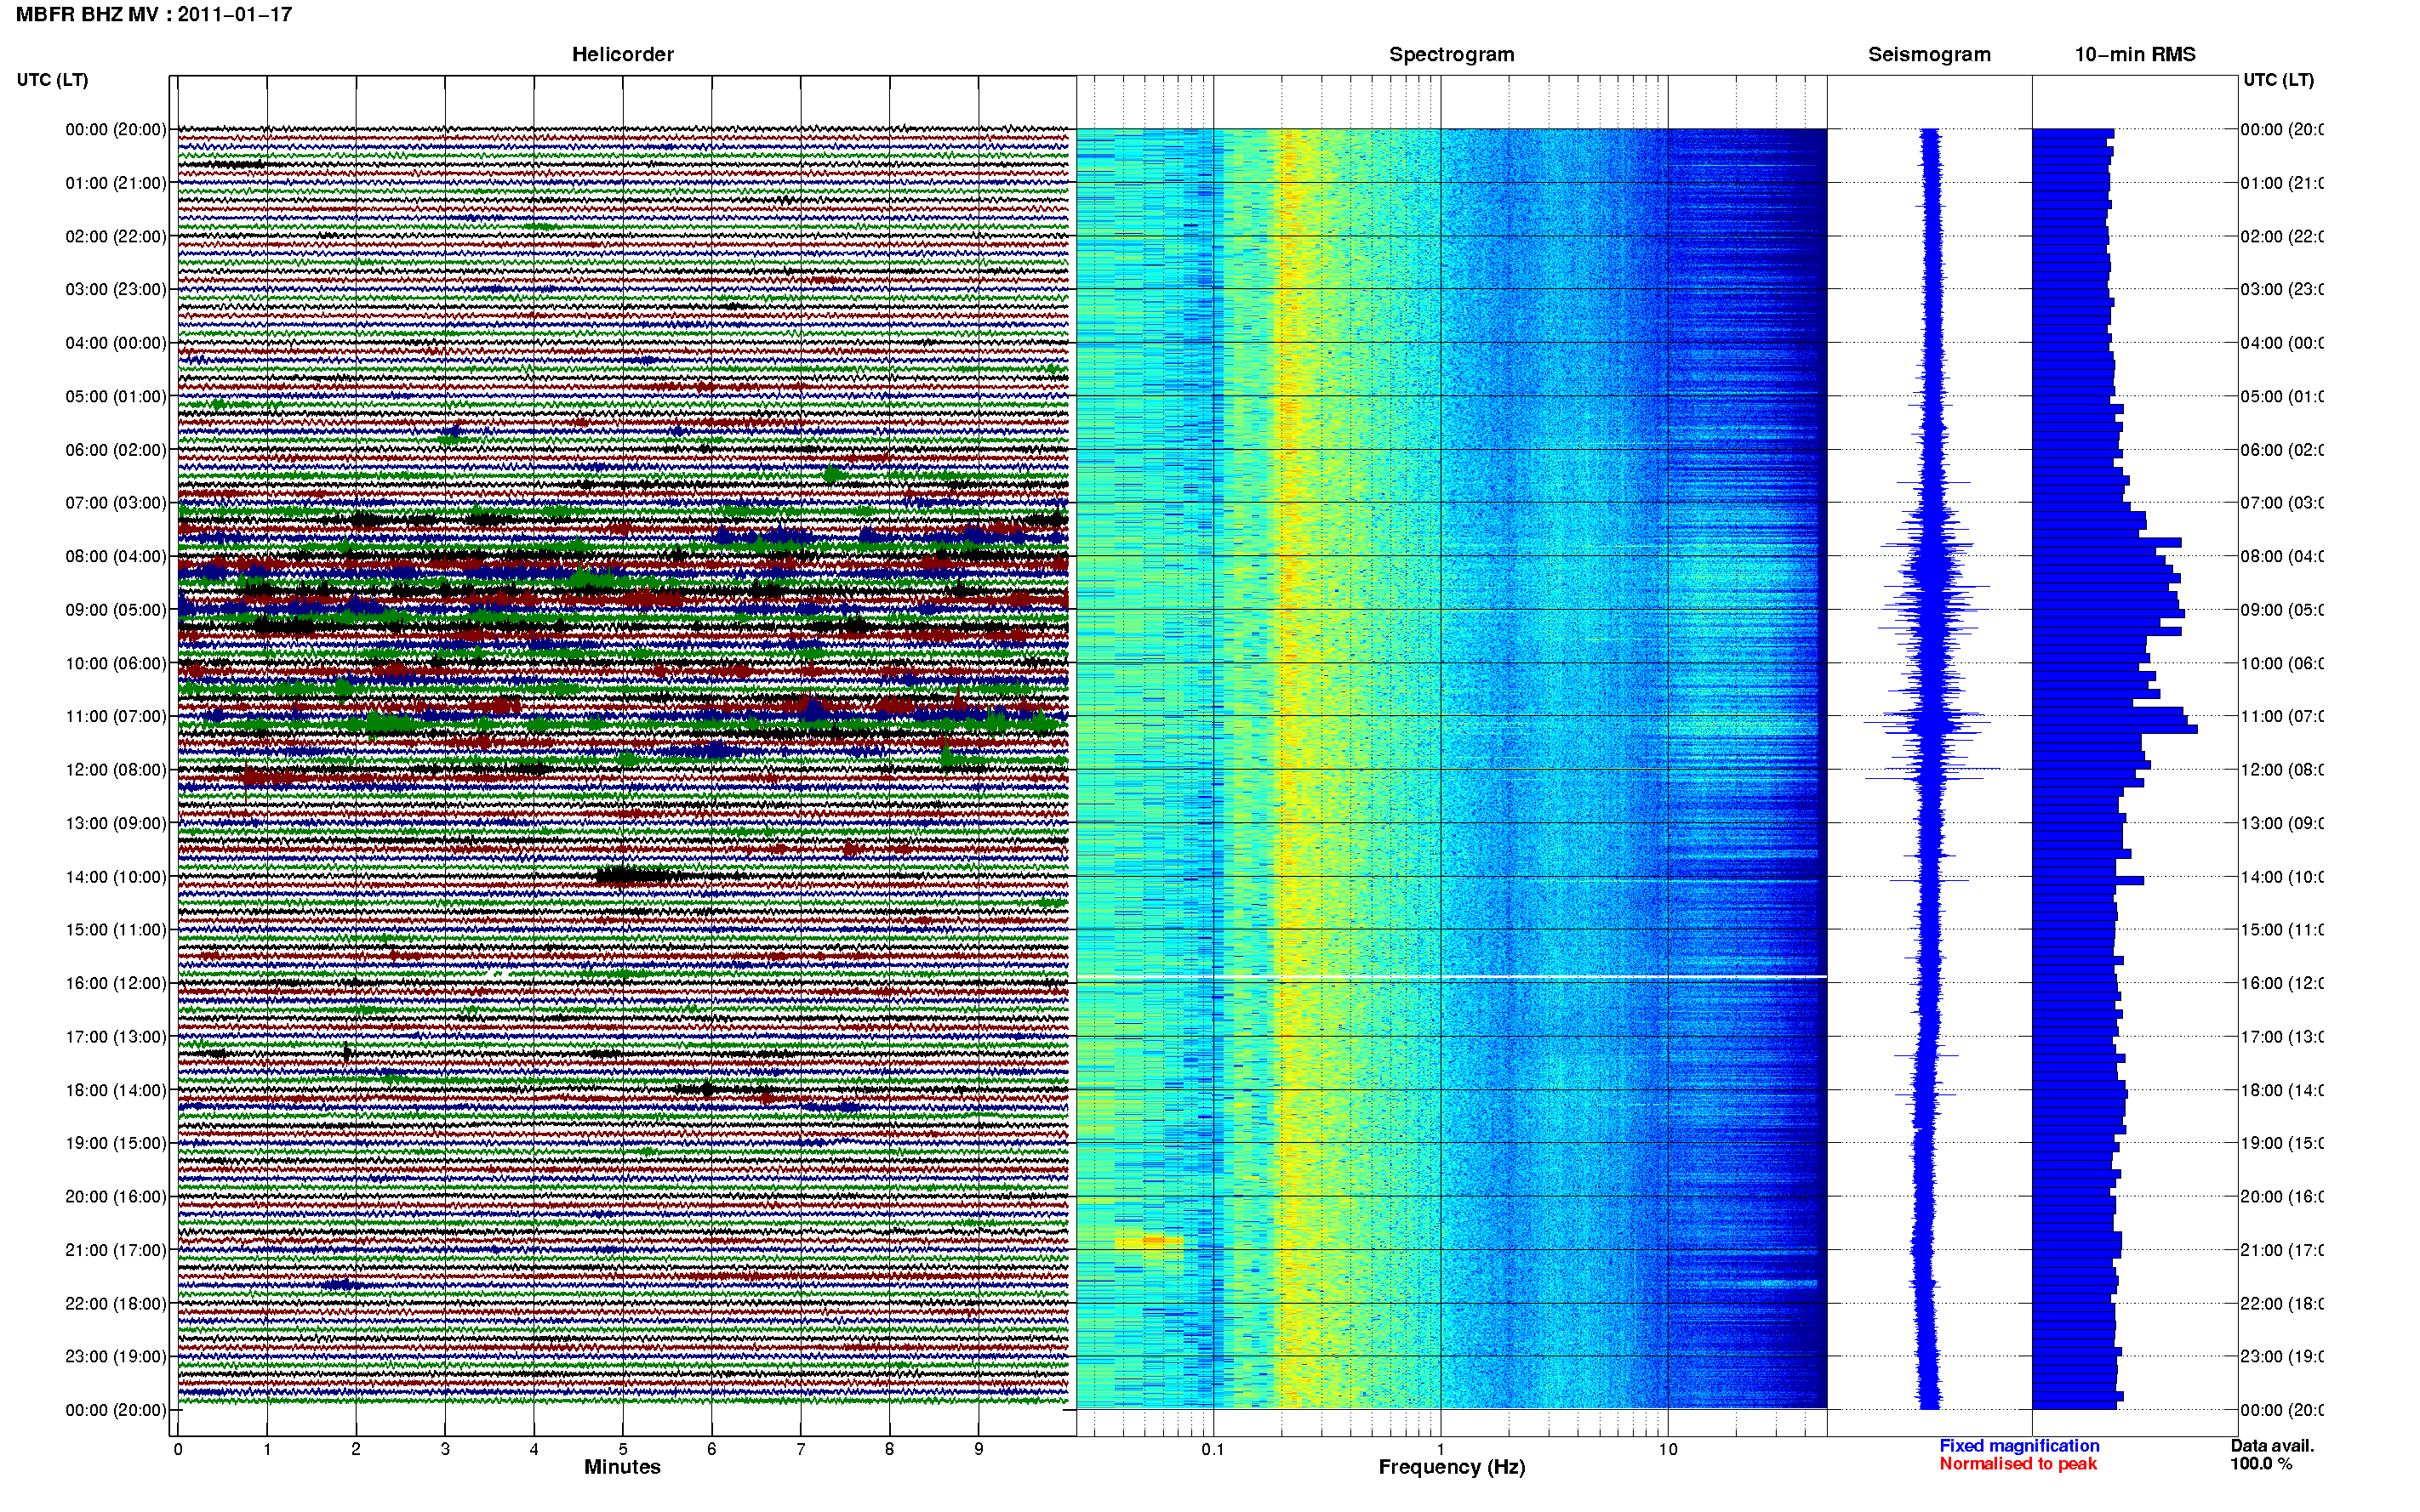Click the minute tick label '5' under helicorder
This screenshot has height=1512, width=2420.
pos(623,1449)
